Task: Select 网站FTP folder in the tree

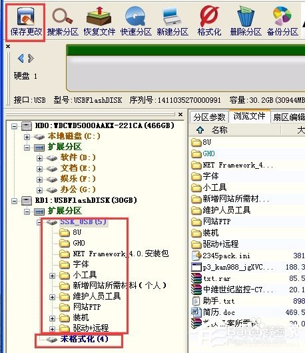Action: point(87,308)
